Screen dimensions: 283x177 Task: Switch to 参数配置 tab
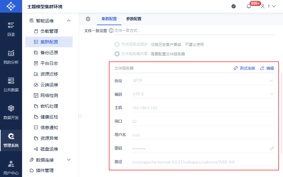click(x=134, y=19)
